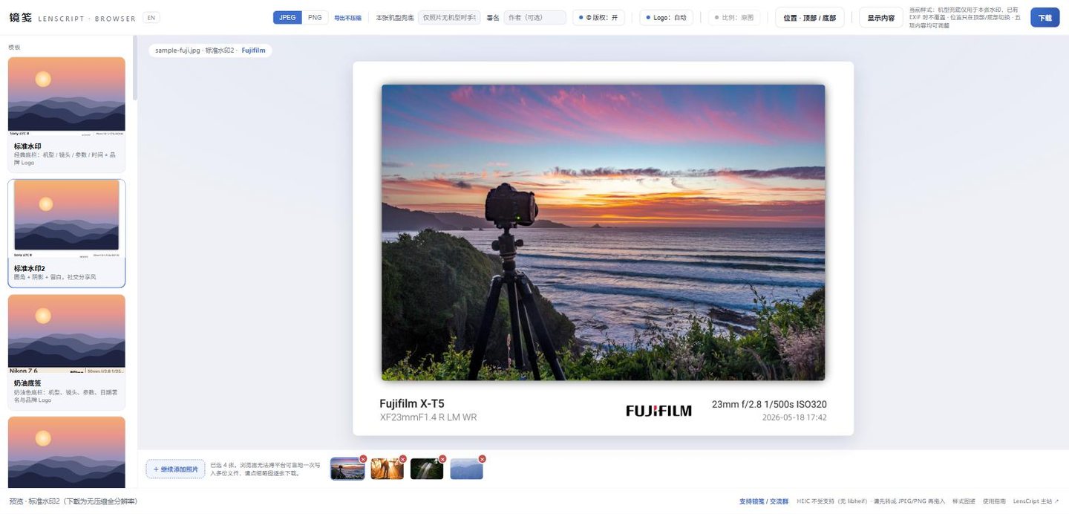The height and width of the screenshot is (514, 1069).
Task: Open the 位置 顶部/底部 position menu
Action: click(810, 18)
